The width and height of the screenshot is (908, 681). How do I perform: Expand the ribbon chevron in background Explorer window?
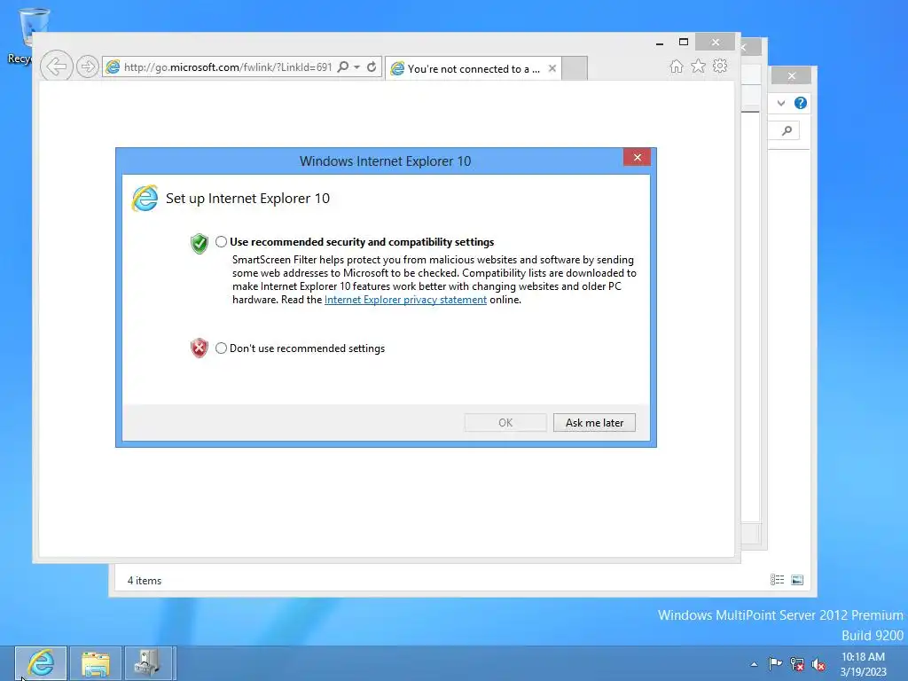click(x=781, y=103)
